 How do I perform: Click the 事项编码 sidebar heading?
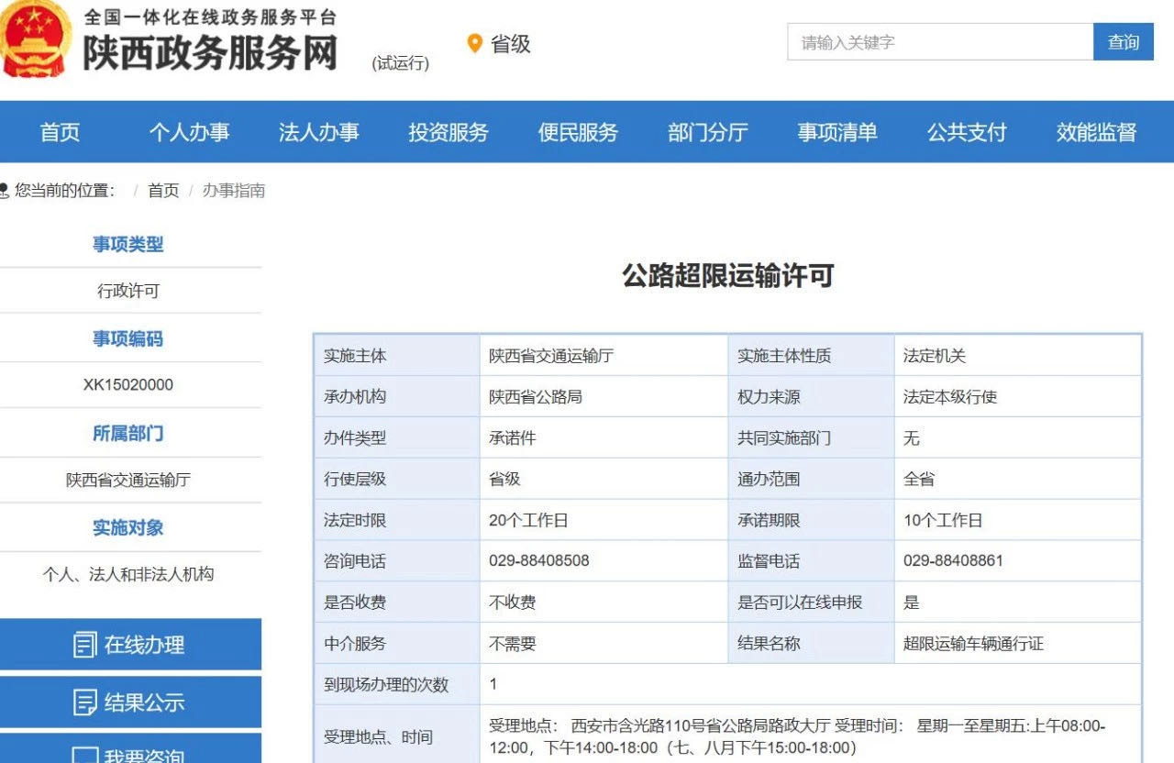pyautogui.click(x=127, y=339)
